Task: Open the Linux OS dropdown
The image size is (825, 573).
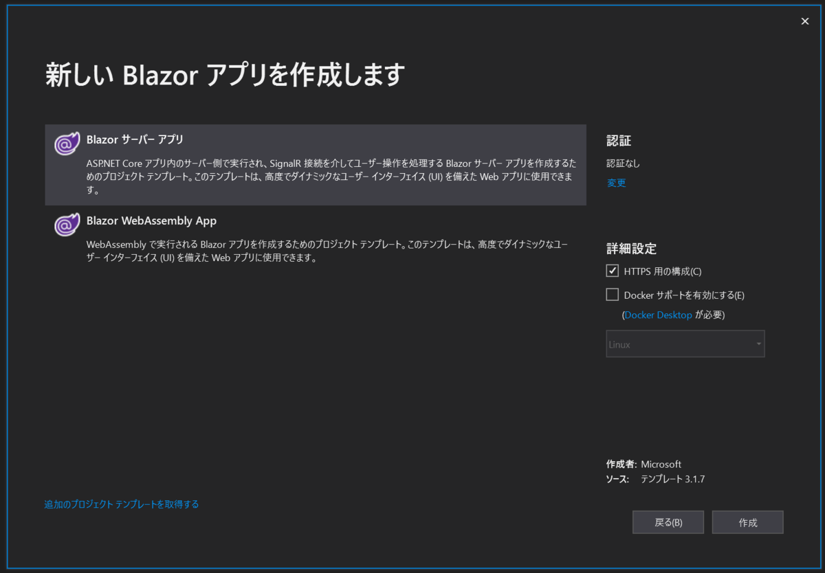Action: point(685,344)
